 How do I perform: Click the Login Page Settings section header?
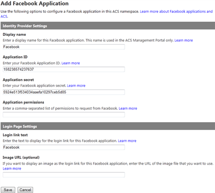pos(108,126)
